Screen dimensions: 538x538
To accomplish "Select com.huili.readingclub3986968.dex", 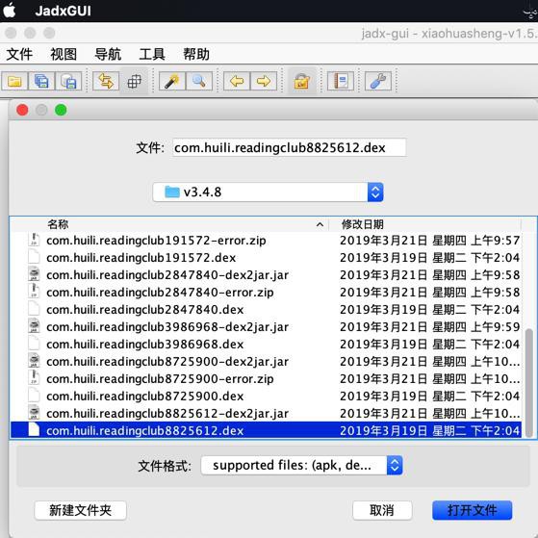I will [266, 345].
